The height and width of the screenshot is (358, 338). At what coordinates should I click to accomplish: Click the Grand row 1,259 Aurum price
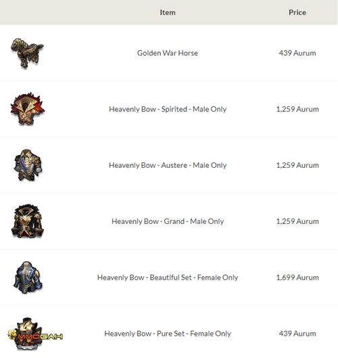297,221
